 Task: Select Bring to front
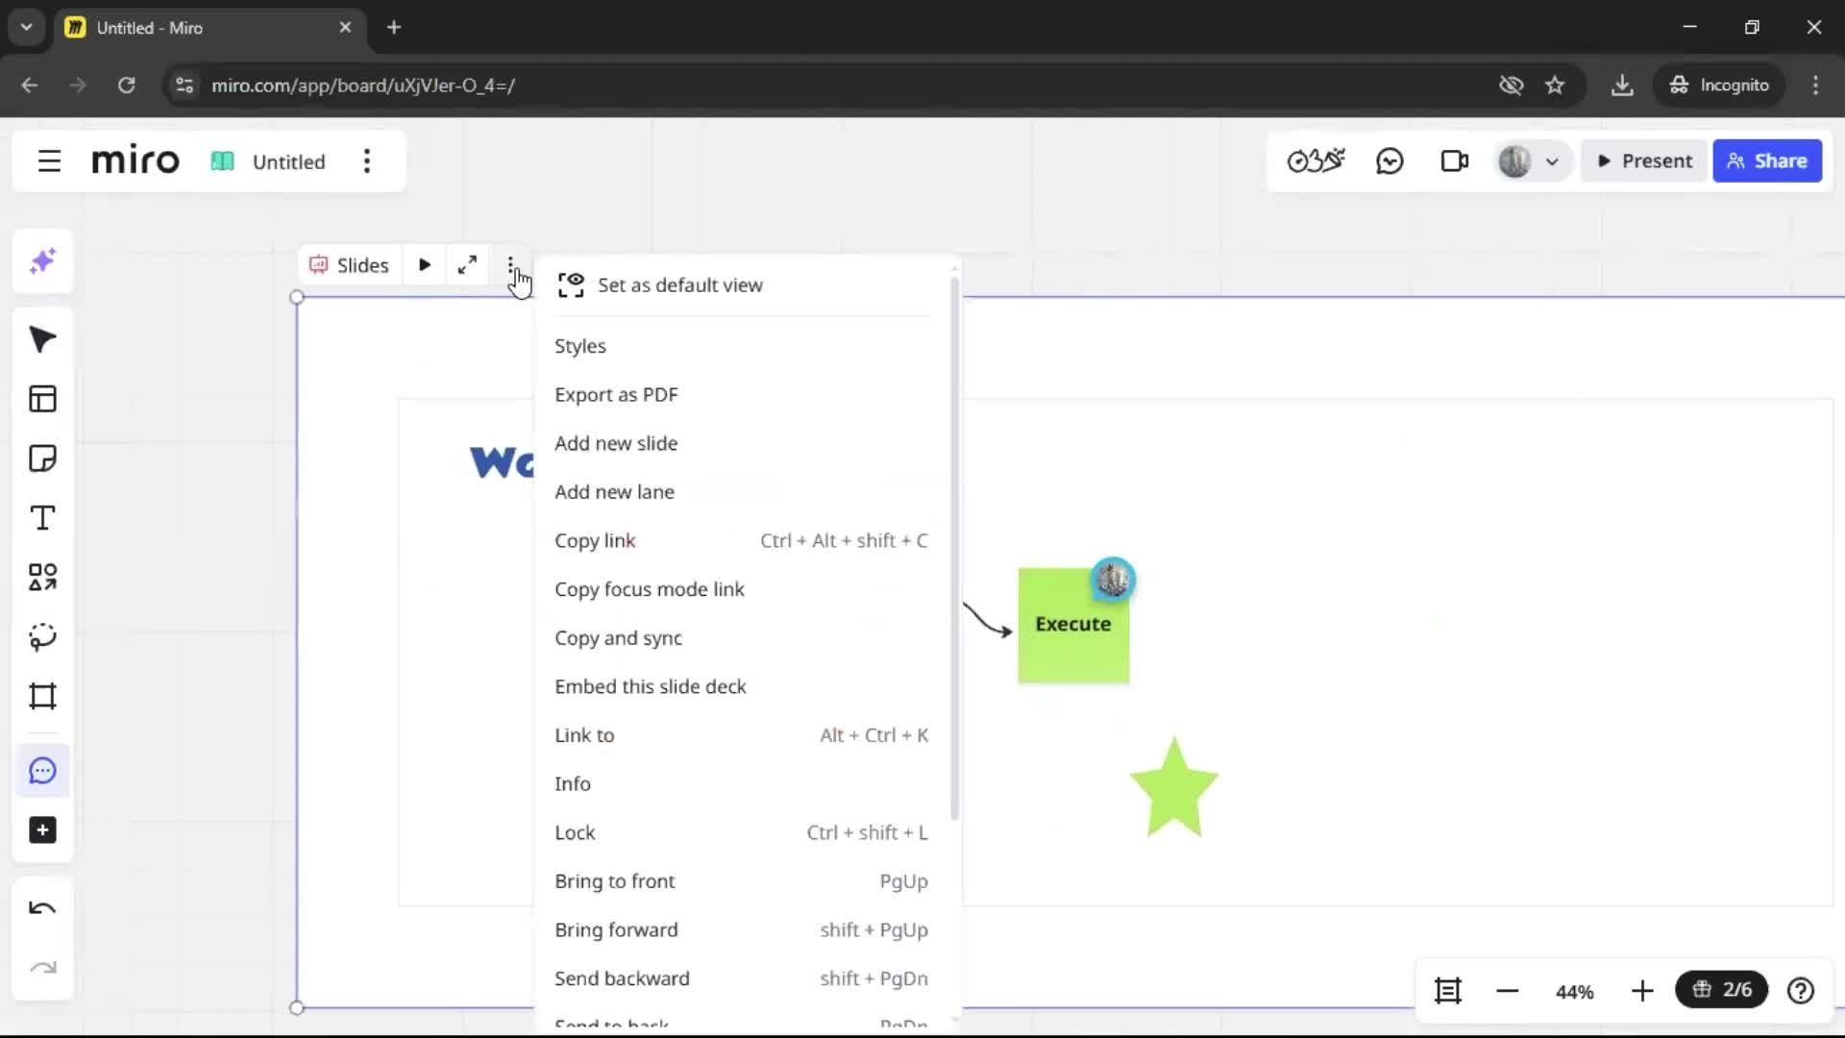pos(742,881)
